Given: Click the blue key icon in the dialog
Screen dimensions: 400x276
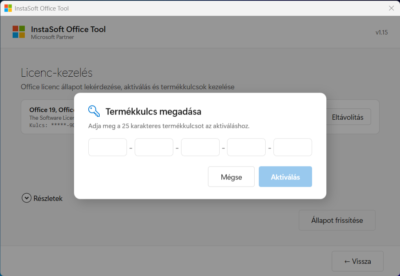Looking at the screenshot, I should pyautogui.click(x=94, y=111).
